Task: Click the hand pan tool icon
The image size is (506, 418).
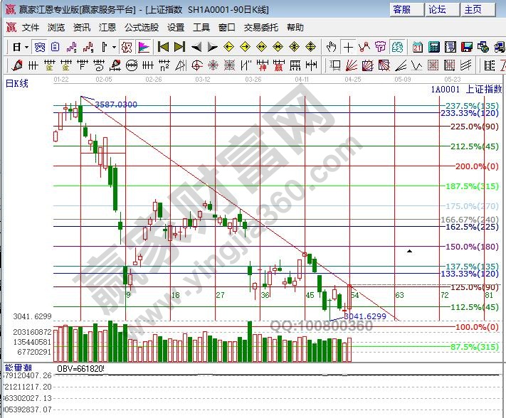Action: [x=331, y=47]
